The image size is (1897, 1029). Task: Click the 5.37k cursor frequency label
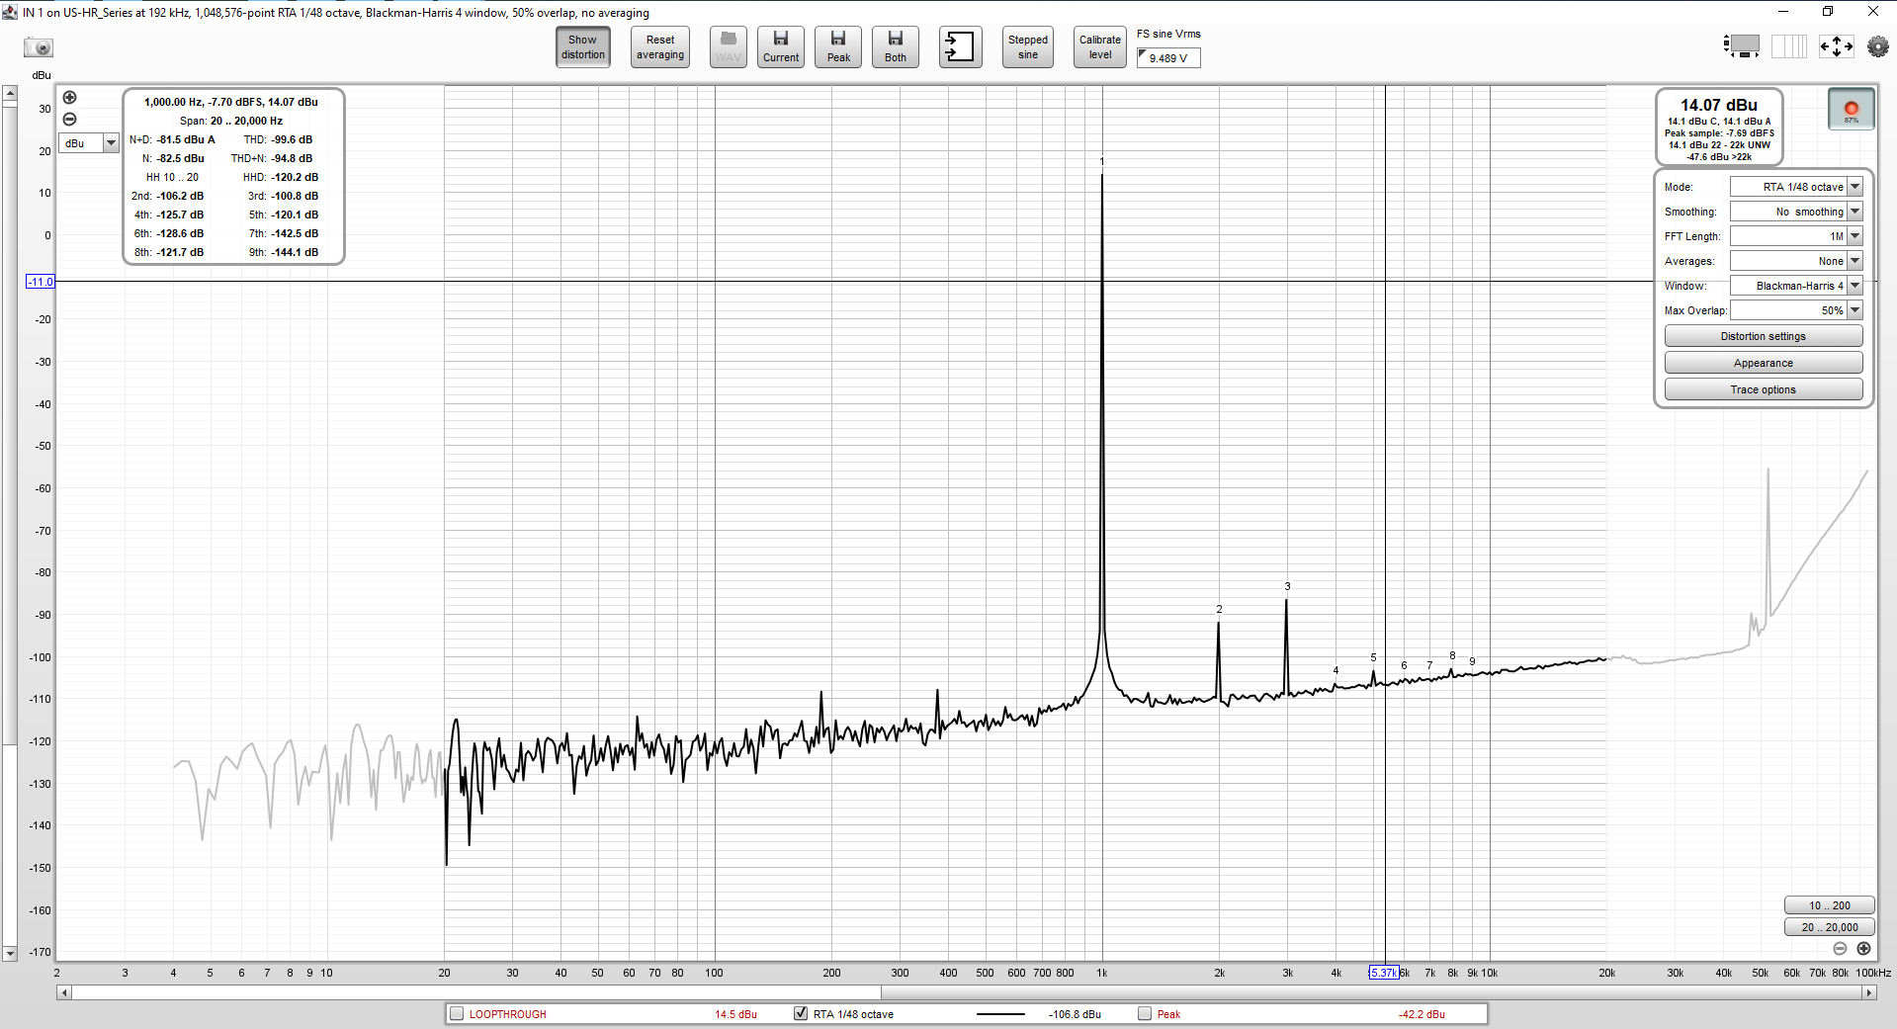[x=1383, y=973]
